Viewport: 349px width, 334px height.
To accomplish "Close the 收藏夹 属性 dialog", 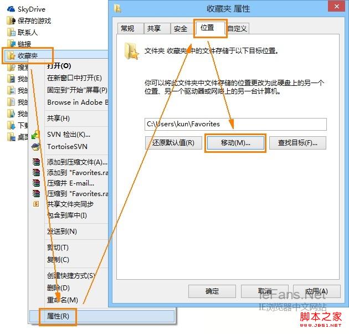I will point(337,6).
